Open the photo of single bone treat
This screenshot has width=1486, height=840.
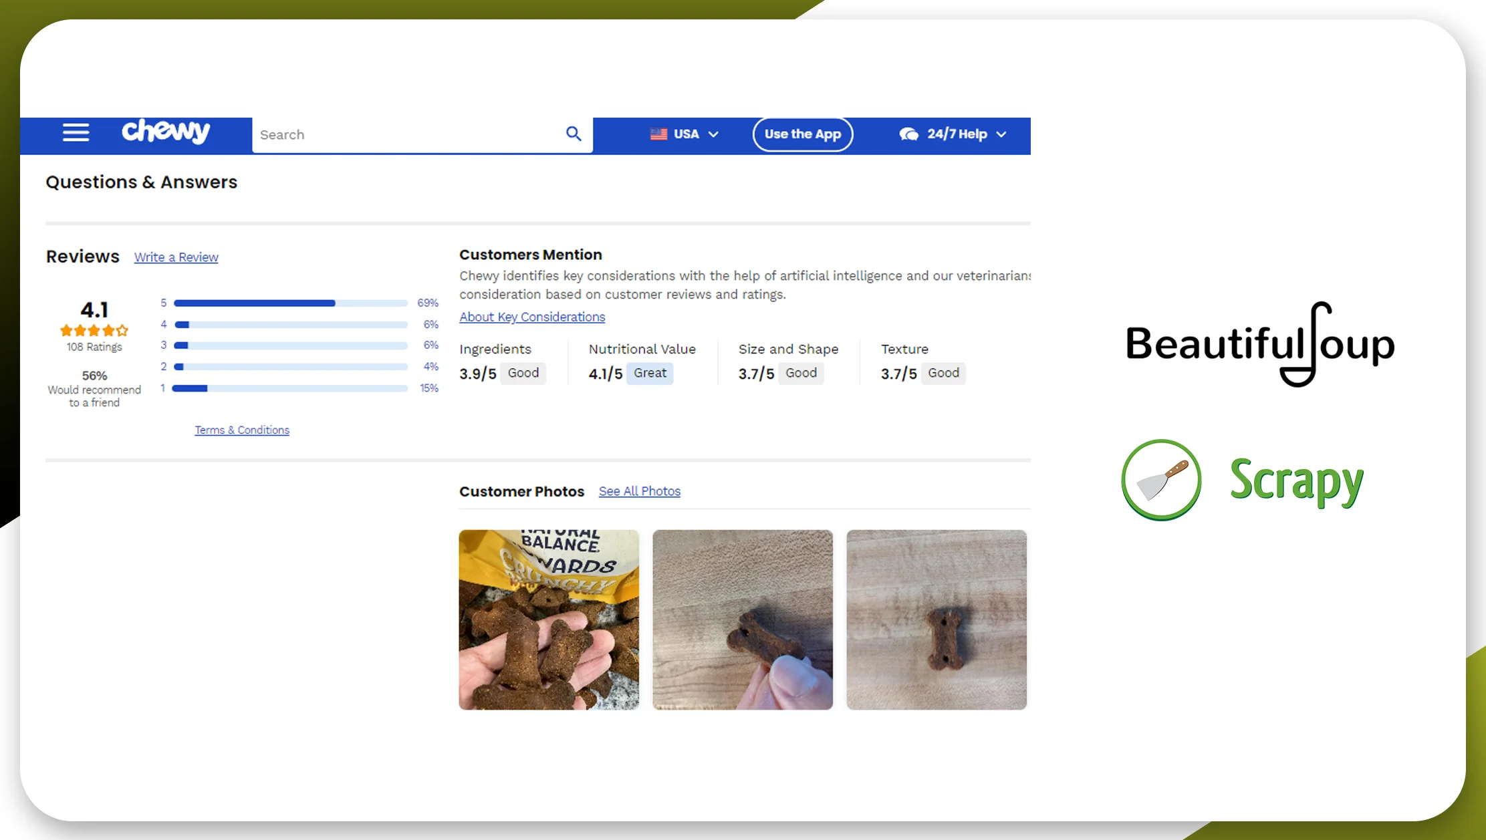937,619
